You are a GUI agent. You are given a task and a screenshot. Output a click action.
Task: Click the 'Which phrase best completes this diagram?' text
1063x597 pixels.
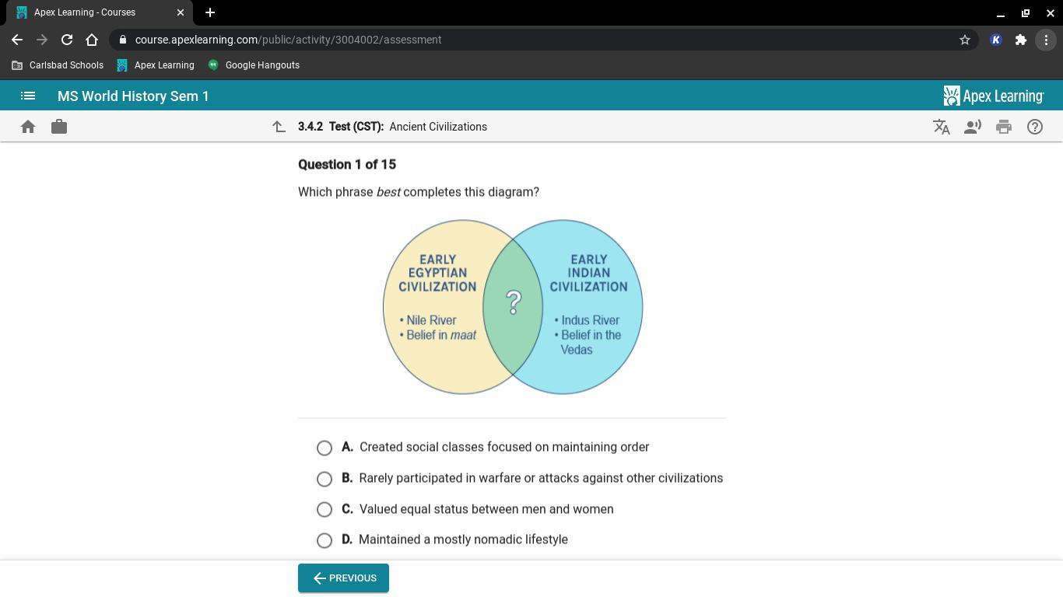[x=419, y=192]
